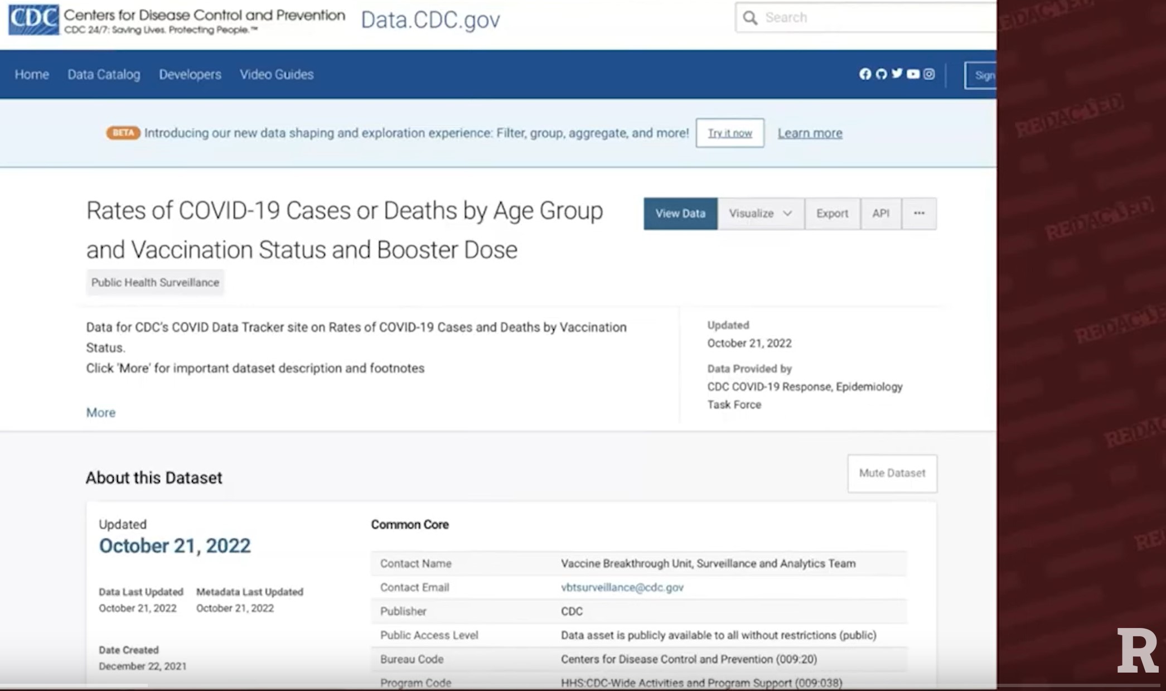
Task: Click the Mute Dataset button
Action: tap(892, 473)
